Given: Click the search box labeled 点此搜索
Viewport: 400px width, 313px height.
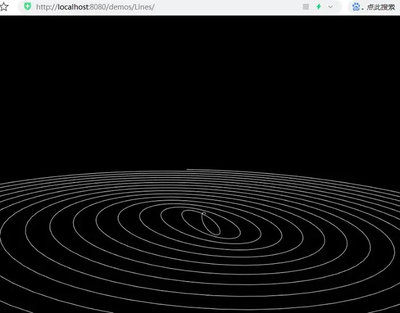Looking at the screenshot, I should click(381, 7).
